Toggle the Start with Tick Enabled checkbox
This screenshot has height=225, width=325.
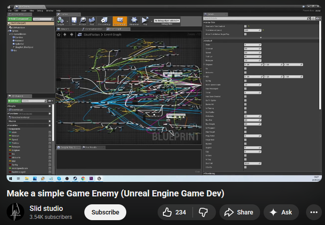coord(246,26)
